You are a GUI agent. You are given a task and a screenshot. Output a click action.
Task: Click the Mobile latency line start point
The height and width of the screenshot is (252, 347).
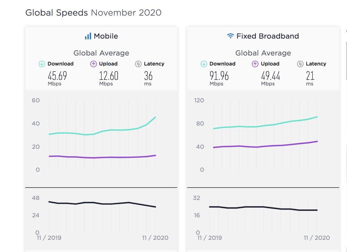(49, 202)
